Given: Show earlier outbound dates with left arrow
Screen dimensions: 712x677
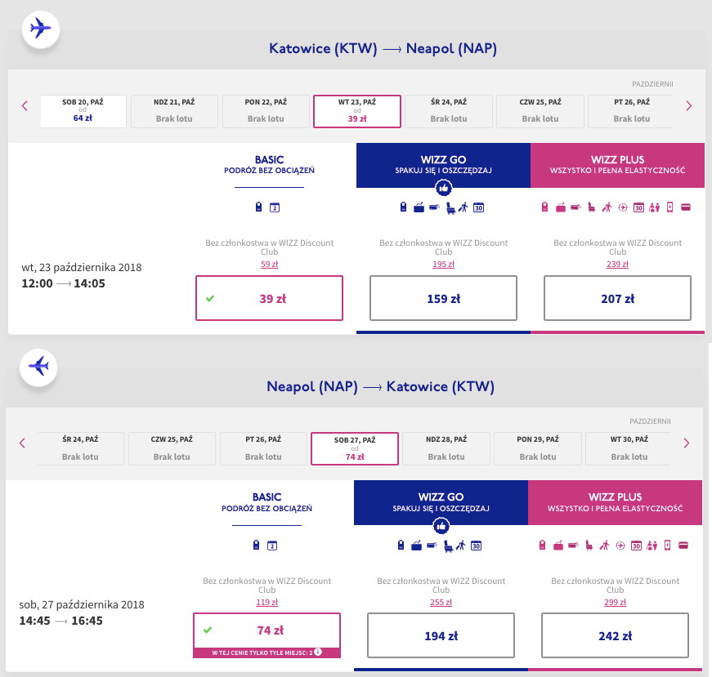Looking at the screenshot, I should coord(25,105).
